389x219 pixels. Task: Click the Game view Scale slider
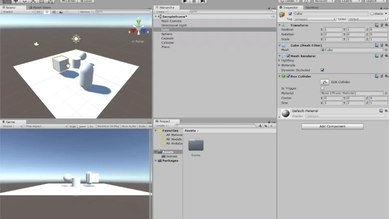[81, 127]
